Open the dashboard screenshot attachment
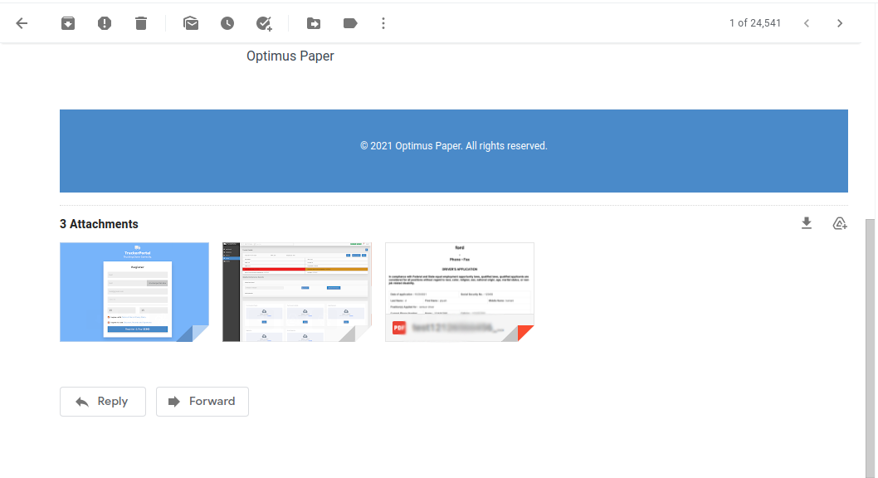 297,292
